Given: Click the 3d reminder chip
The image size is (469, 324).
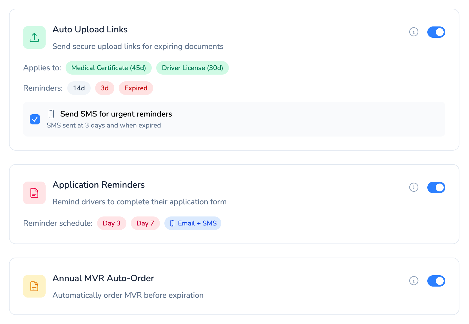Looking at the screenshot, I should 104,88.
